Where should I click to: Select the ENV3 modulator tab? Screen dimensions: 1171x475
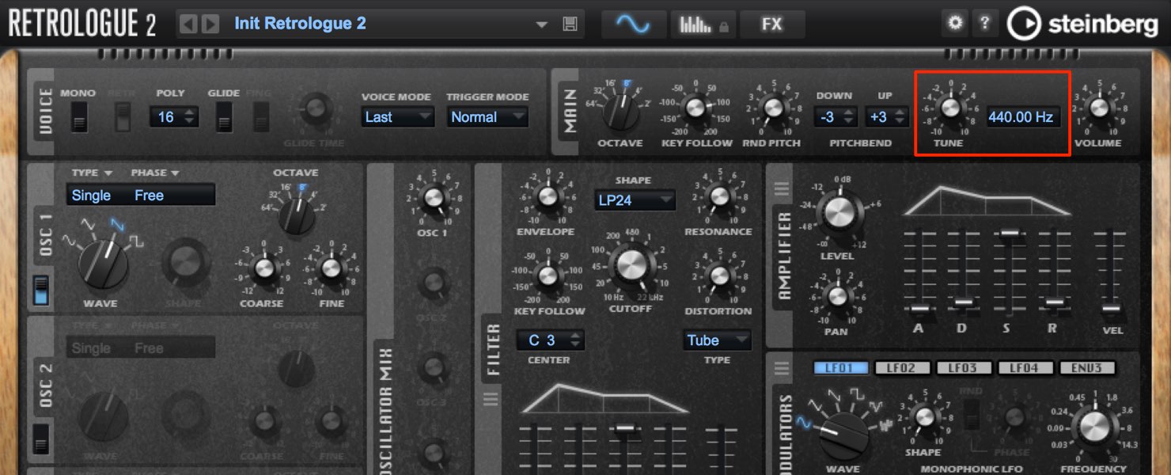pos(1086,368)
